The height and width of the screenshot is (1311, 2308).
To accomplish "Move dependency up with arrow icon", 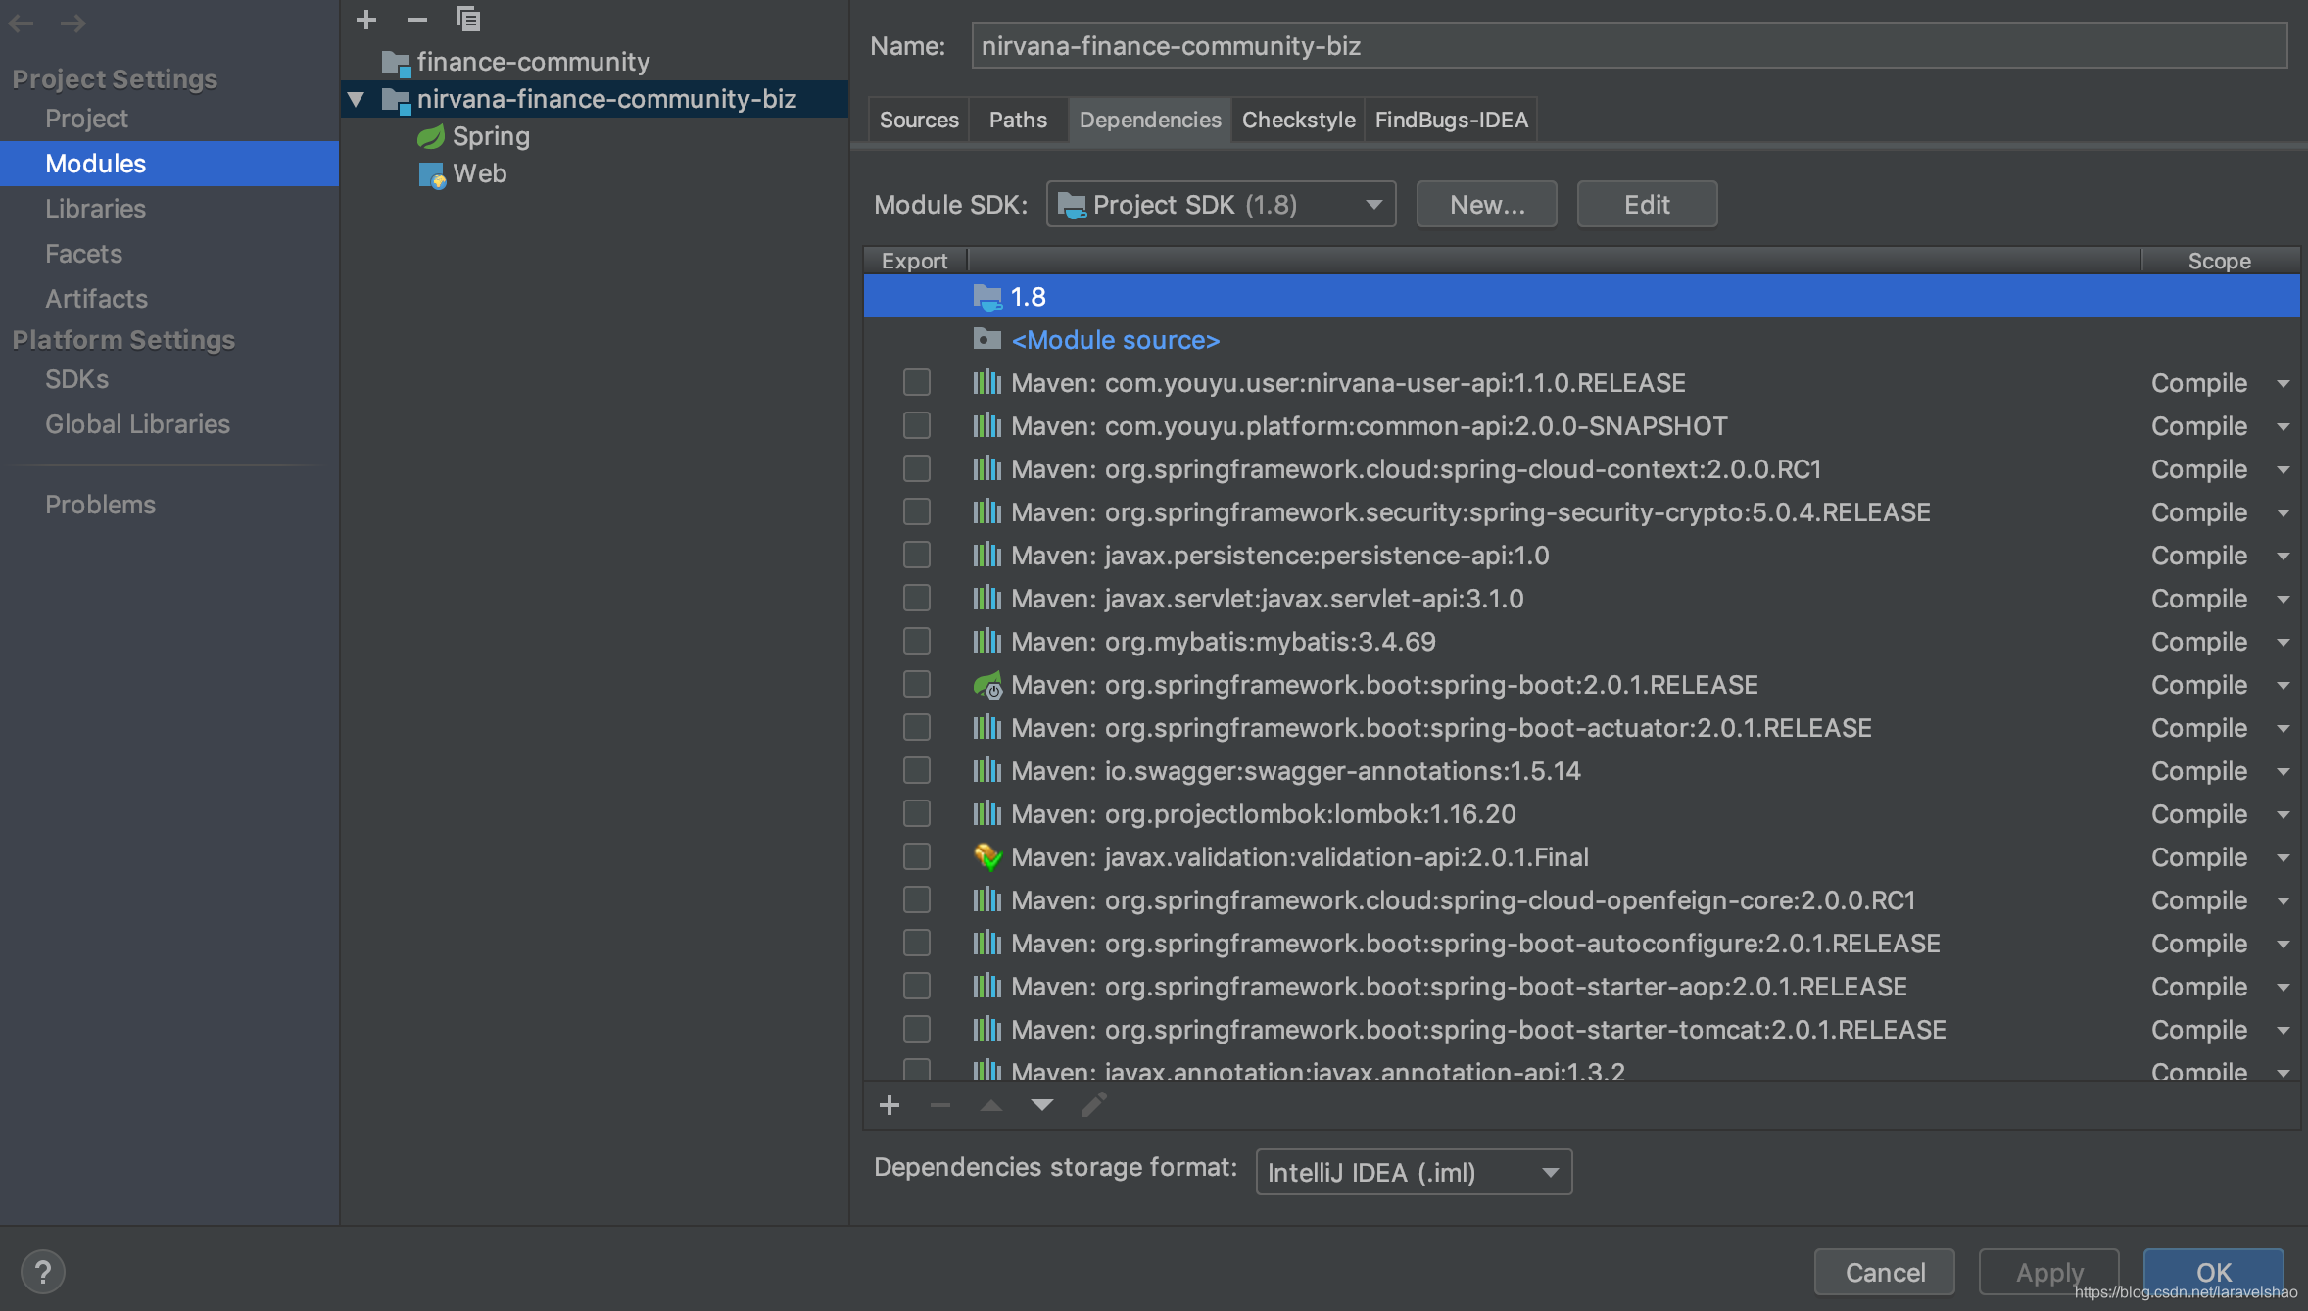I will tap(991, 1105).
